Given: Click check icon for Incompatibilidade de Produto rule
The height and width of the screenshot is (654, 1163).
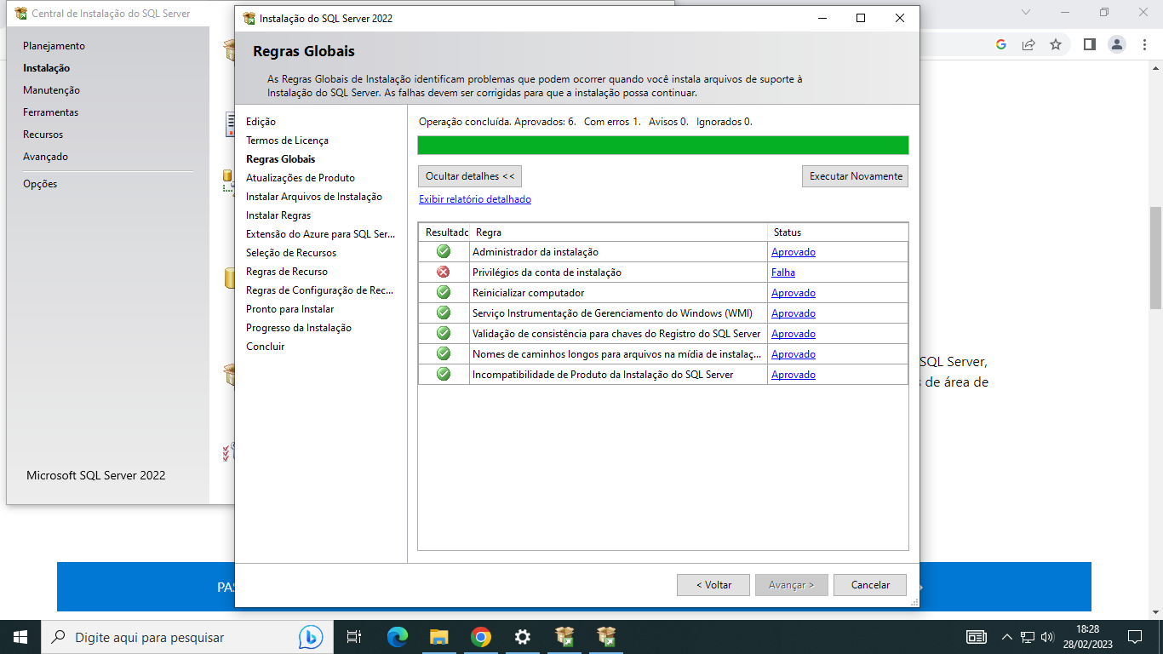Looking at the screenshot, I should (x=444, y=374).
